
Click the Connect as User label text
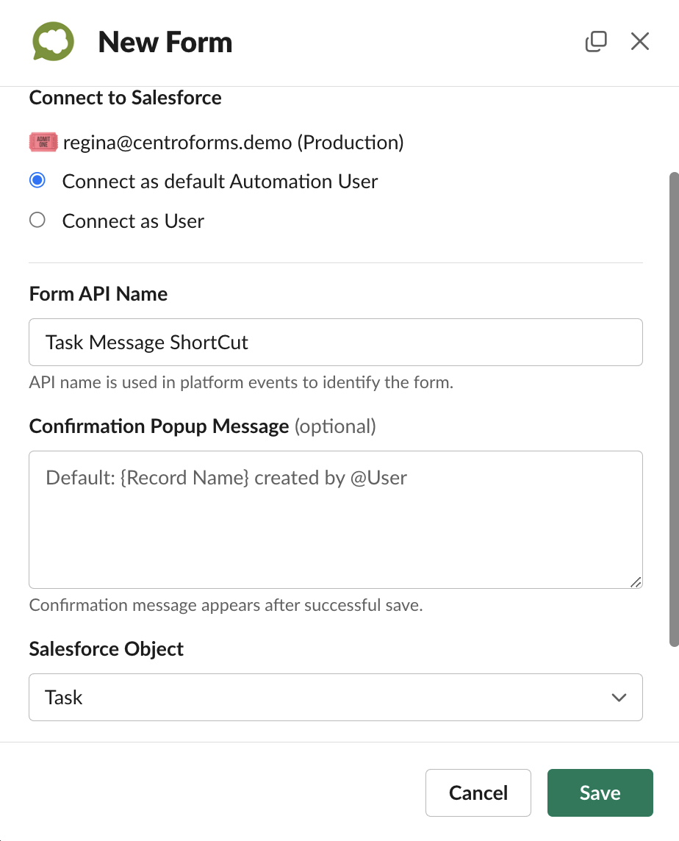[x=133, y=221]
